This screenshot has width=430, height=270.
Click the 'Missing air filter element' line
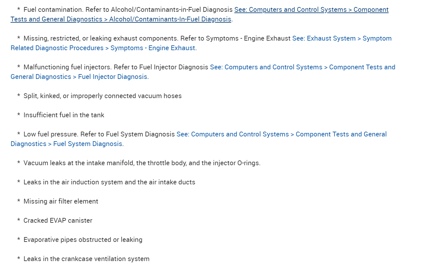click(x=61, y=201)
